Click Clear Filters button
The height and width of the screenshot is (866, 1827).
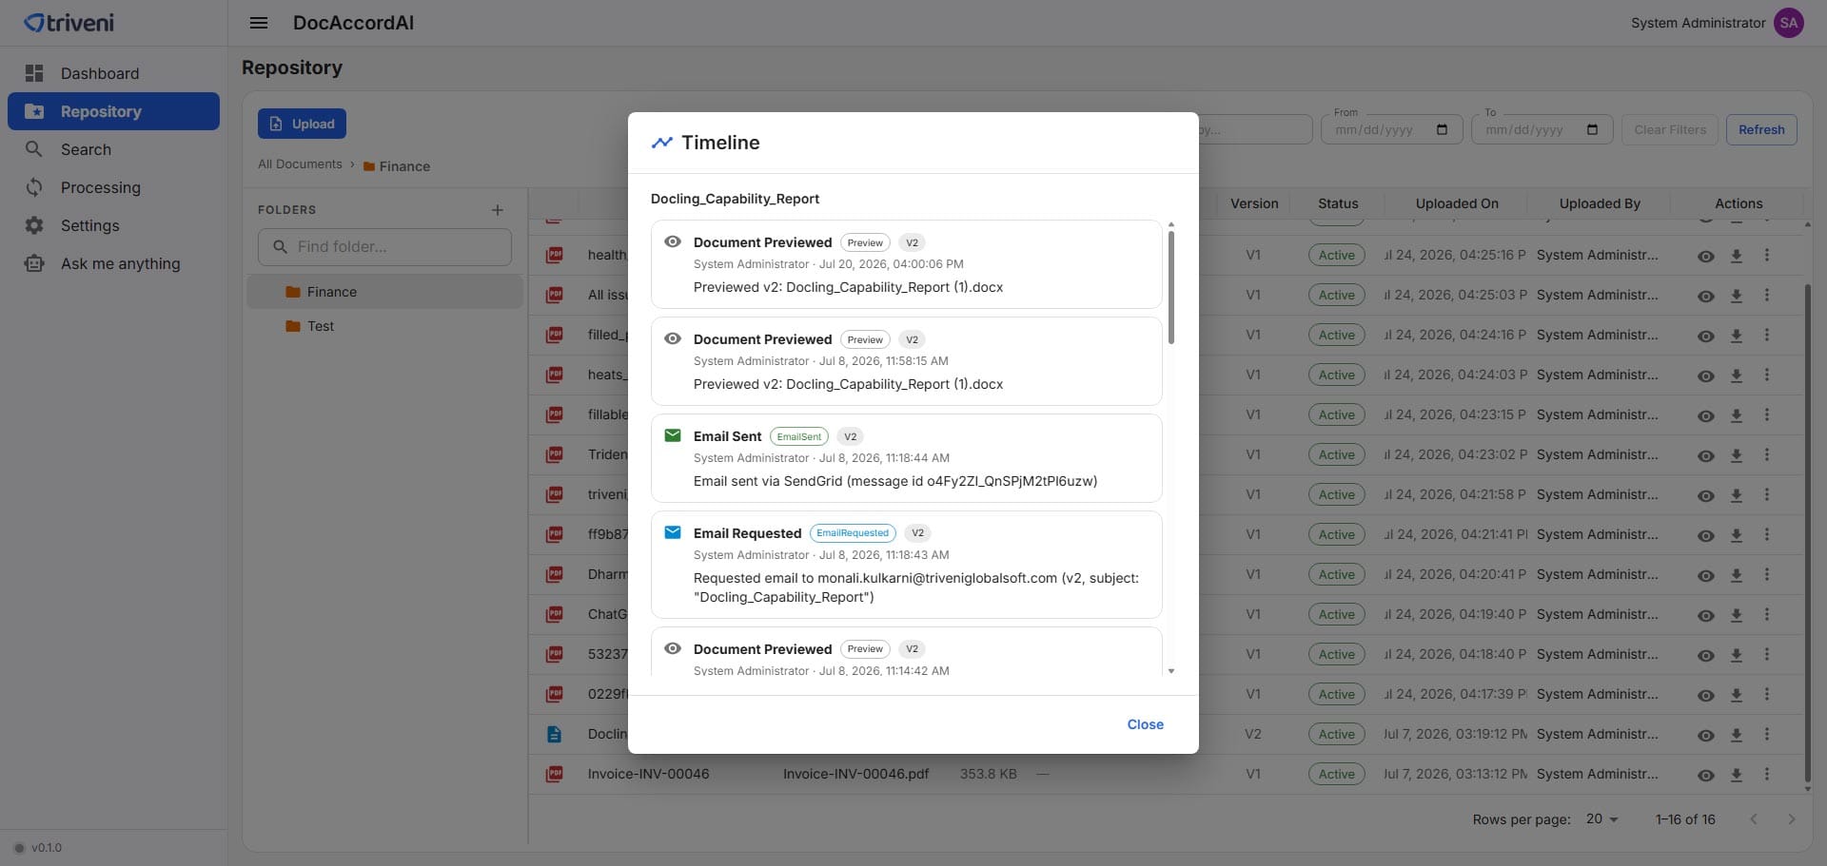[1670, 129]
